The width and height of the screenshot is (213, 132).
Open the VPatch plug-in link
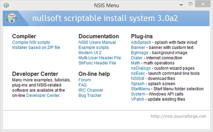tap(137, 99)
